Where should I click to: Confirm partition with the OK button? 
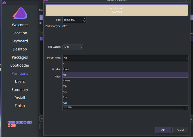[x=163, y=130]
